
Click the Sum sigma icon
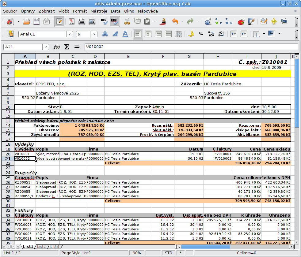(x=67, y=47)
